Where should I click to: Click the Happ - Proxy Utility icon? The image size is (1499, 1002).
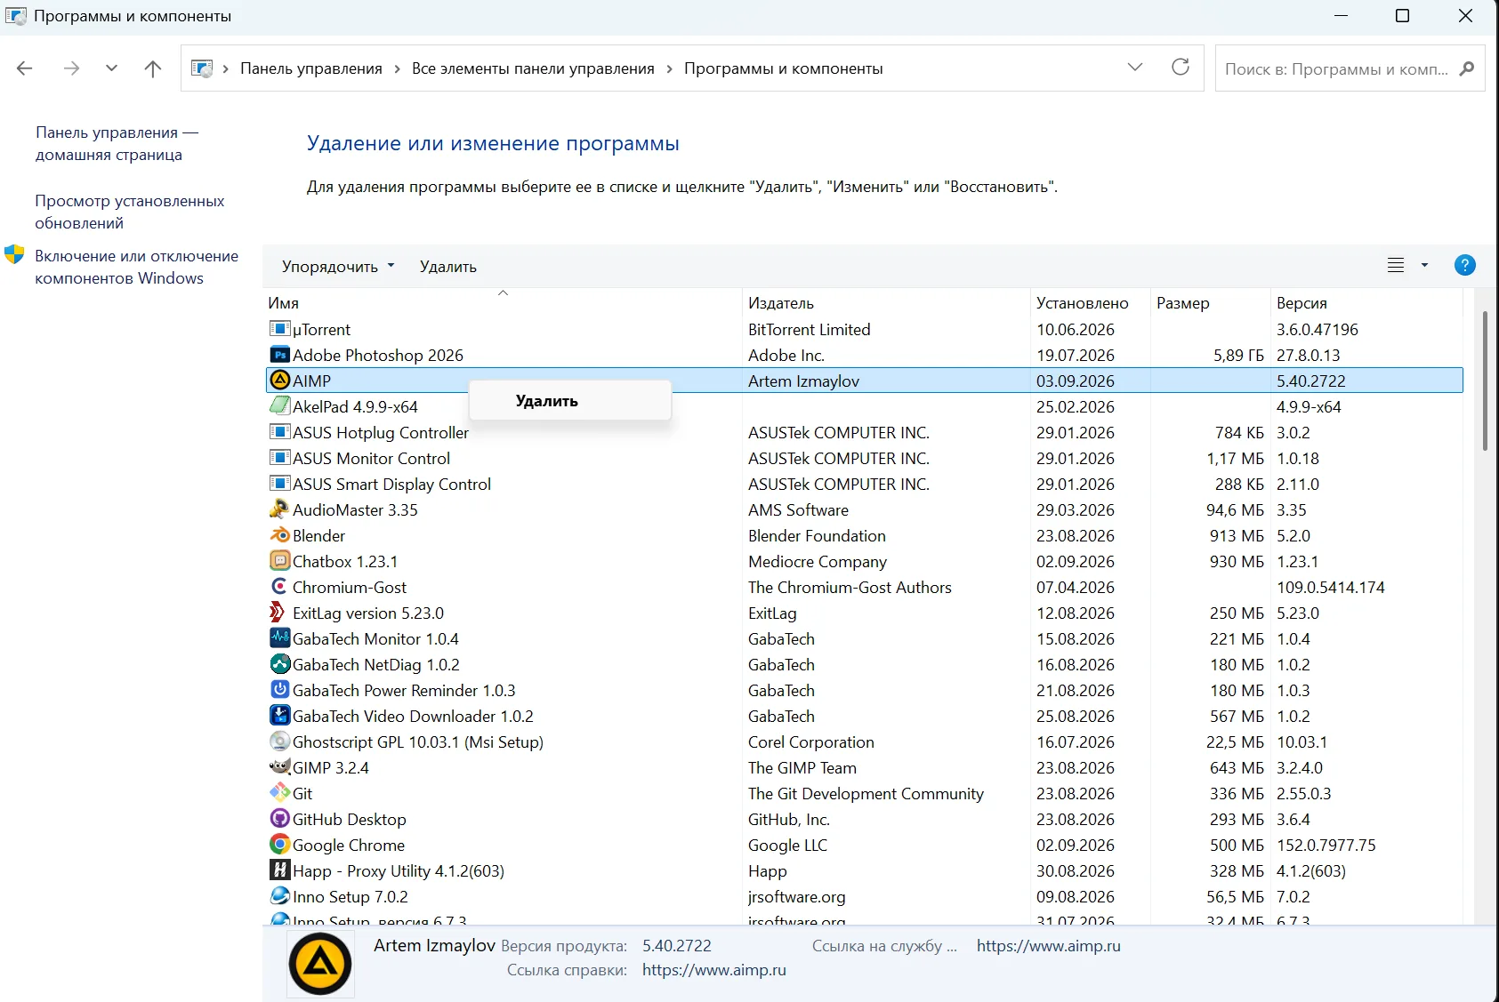(279, 870)
